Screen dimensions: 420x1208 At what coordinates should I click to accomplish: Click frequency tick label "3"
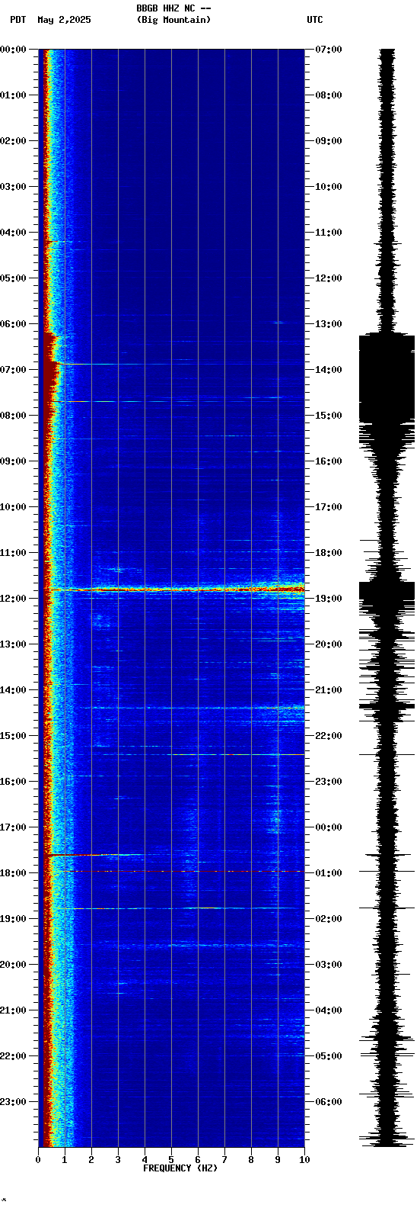click(118, 1160)
